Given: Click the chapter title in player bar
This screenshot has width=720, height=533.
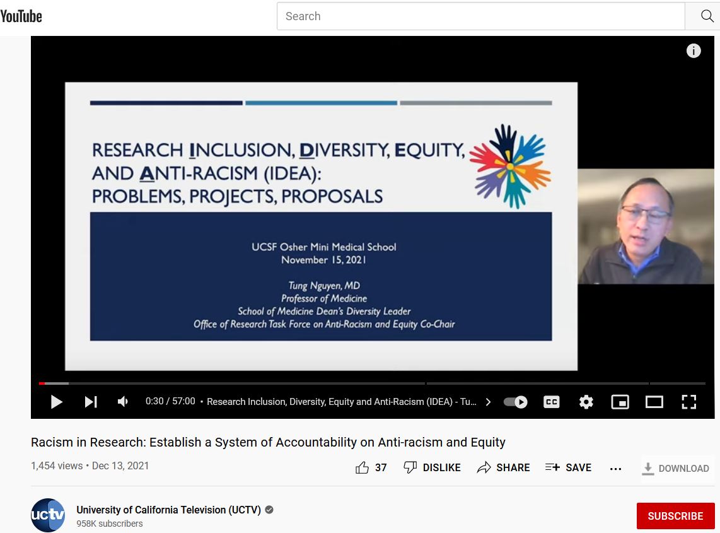Looking at the screenshot, I should point(342,402).
